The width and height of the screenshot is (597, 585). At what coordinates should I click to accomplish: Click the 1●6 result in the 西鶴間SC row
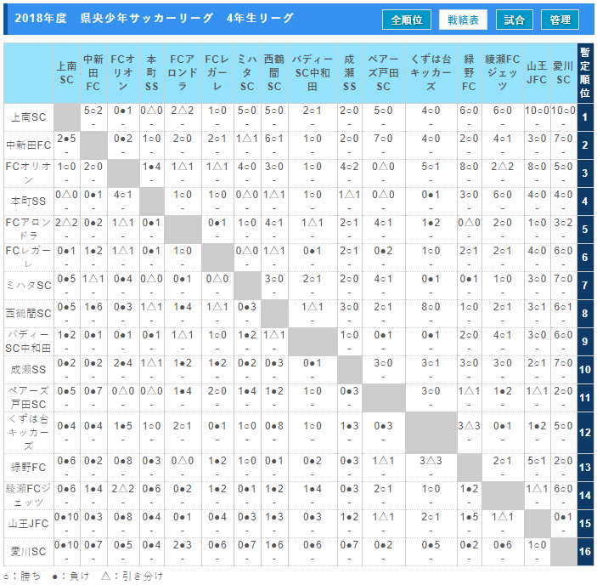(x=93, y=307)
